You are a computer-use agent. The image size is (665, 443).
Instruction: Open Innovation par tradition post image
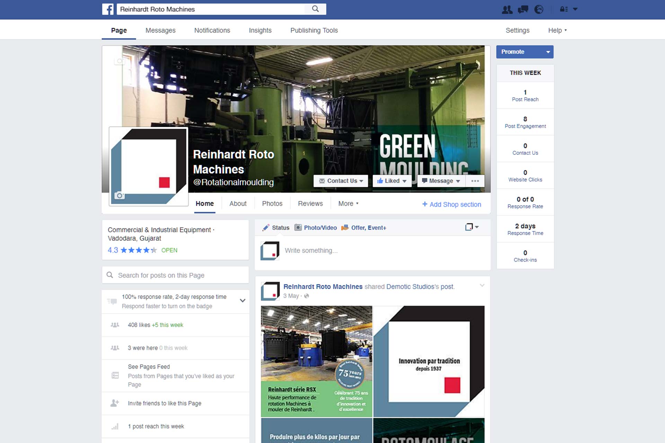pyautogui.click(x=429, y=361)
